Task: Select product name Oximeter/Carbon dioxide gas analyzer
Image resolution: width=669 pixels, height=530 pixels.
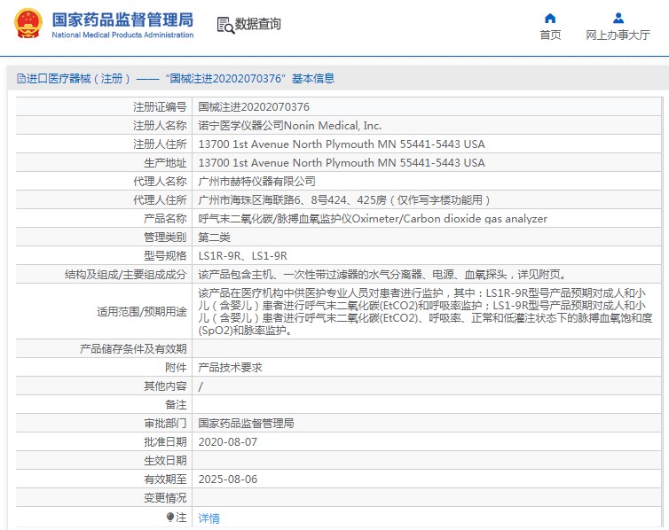Action: 373,219
